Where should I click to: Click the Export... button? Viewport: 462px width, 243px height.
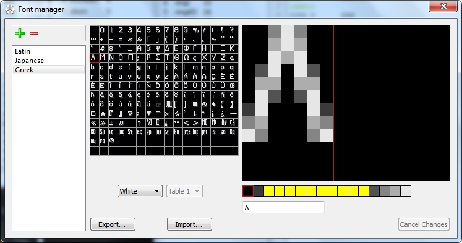pos(113,224)
